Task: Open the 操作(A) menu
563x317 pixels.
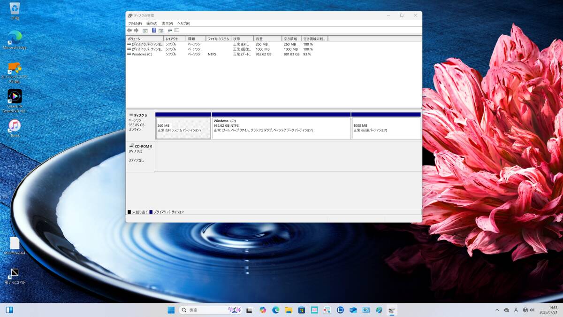Action: pos(152,23)
